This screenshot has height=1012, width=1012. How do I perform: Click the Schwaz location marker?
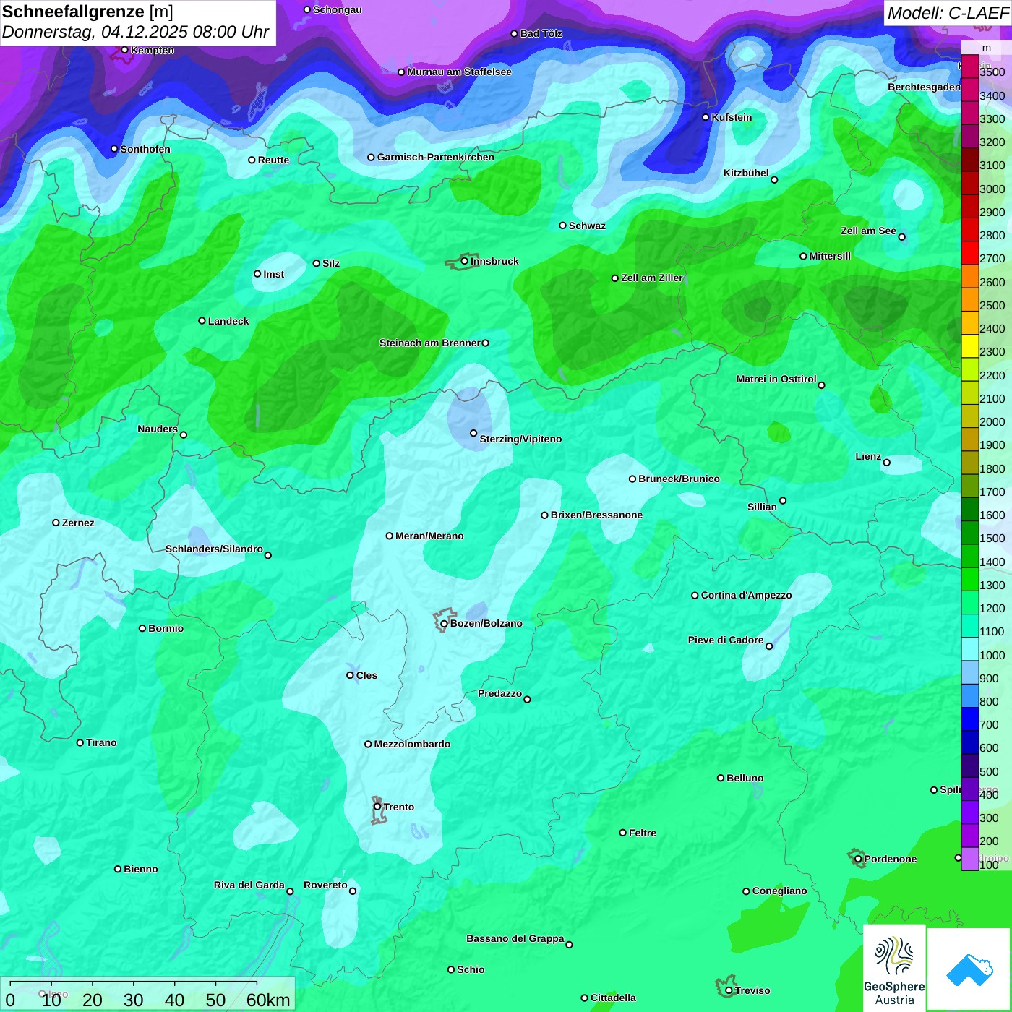[x=562, y=226]
